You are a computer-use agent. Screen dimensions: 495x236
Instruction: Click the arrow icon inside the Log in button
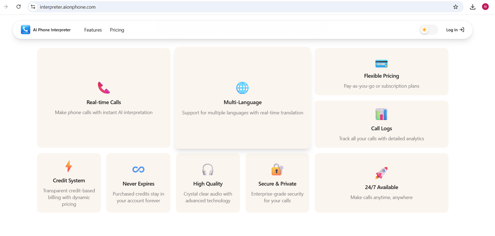tap(462, 30)
